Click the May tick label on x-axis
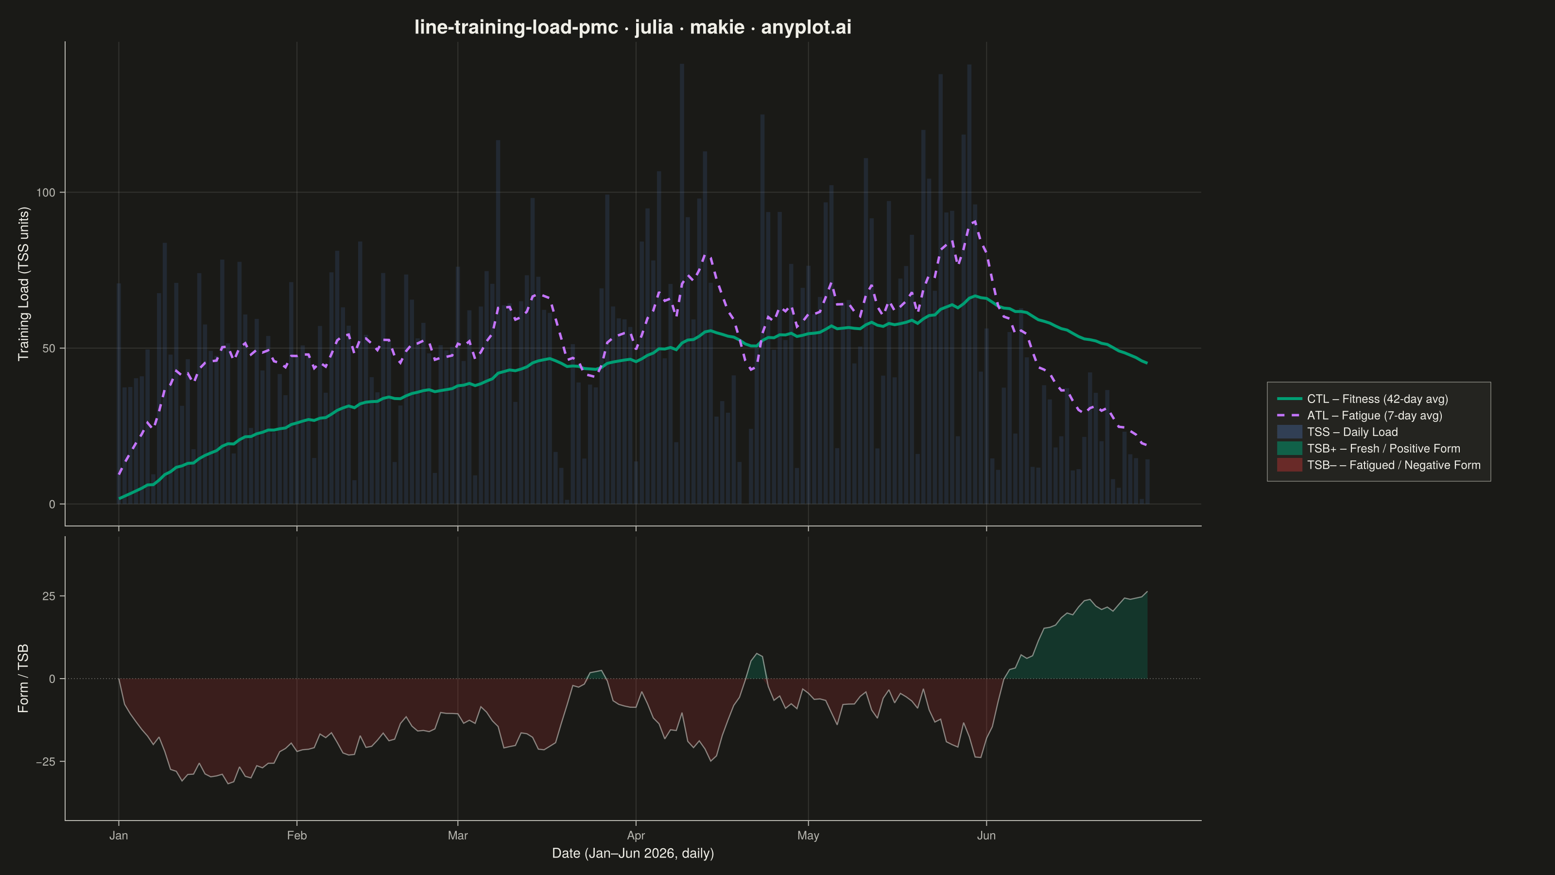1555x875 pixels. pos(808,836)
